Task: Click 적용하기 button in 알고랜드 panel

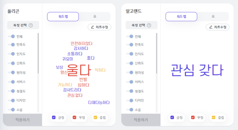Action: [x=141, y=120]
